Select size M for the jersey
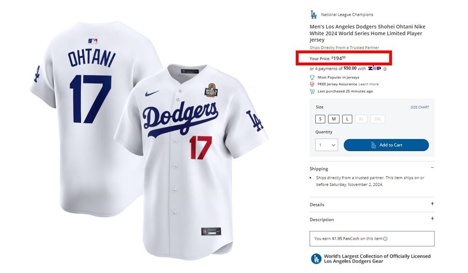The image size is (468, 273). 334,118
